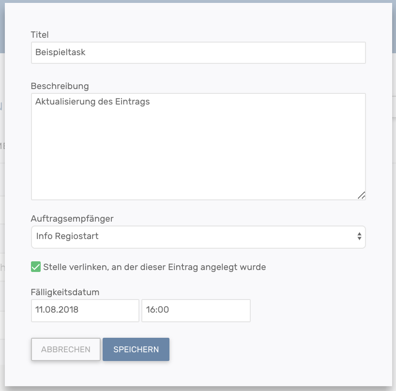Click the 'Fälligkeitsdatum' label
Viewport: 396px width, 391px height.
coord(65,292)
